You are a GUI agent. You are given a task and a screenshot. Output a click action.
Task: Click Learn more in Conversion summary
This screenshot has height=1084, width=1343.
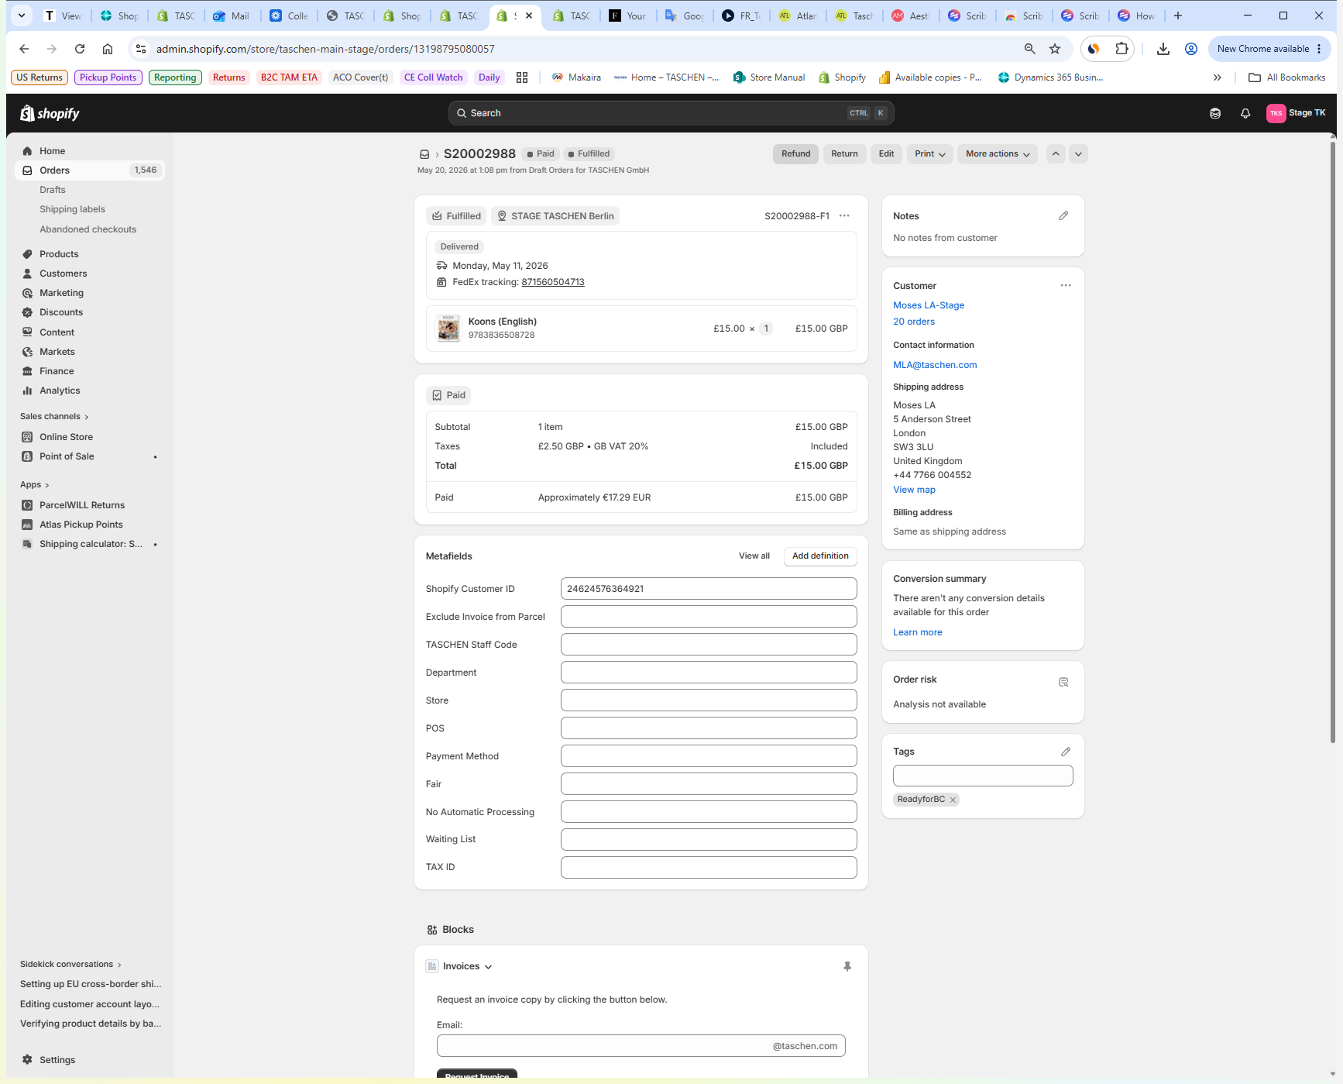point(918,632)
